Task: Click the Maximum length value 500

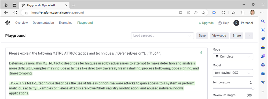Action: 249,95
